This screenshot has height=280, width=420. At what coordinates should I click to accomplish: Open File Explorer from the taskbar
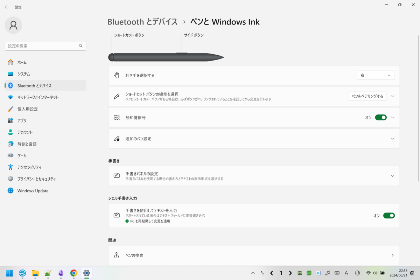(35, 273)
